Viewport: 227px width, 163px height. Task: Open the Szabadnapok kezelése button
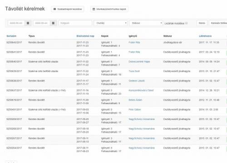[68, 9]
